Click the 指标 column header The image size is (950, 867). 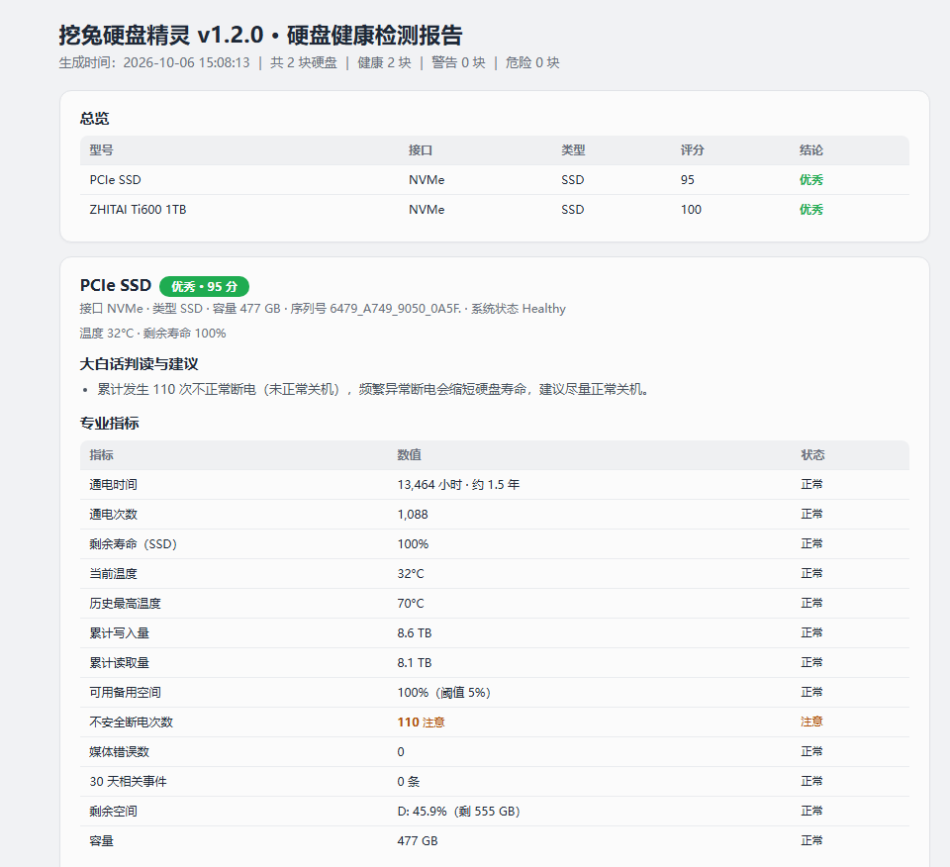click(101, 455)
